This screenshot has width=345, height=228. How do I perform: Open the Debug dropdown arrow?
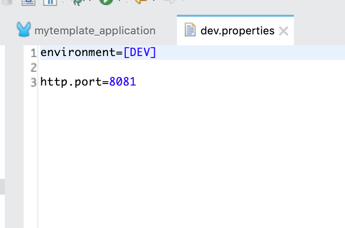90,0
